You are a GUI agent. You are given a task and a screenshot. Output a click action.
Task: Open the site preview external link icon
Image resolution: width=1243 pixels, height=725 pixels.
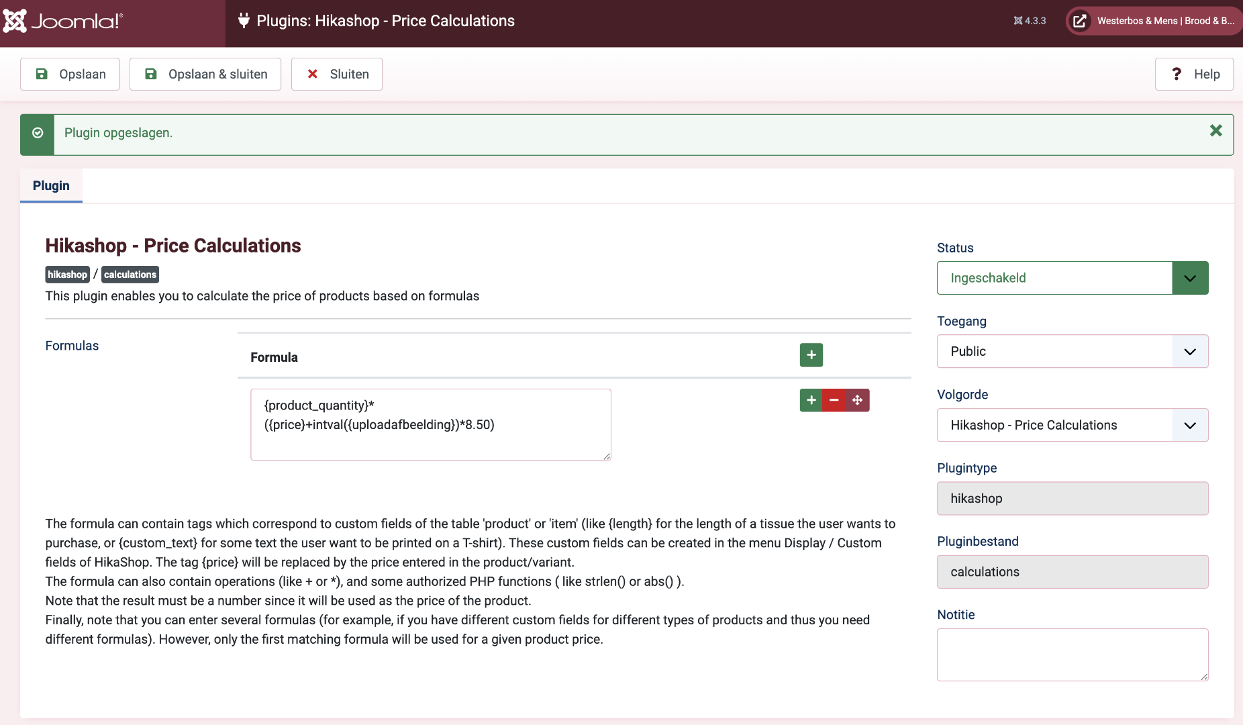coord(1079,21)
